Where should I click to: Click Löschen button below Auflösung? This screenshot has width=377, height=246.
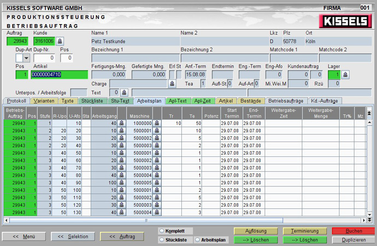[x=256, y=240]
